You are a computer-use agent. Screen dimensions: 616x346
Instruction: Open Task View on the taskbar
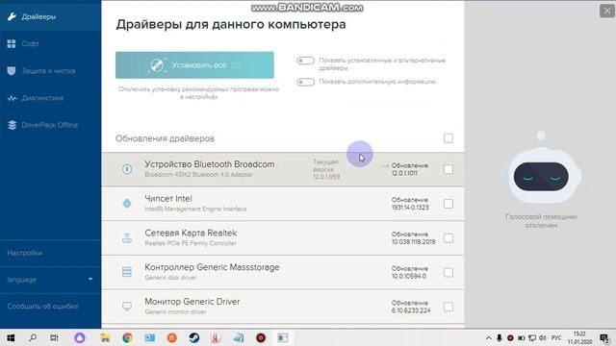(x=54, y=337)
